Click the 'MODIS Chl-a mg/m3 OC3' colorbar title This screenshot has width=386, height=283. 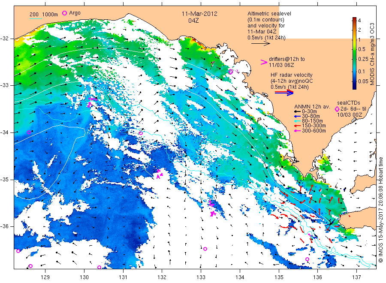[372, 54]
